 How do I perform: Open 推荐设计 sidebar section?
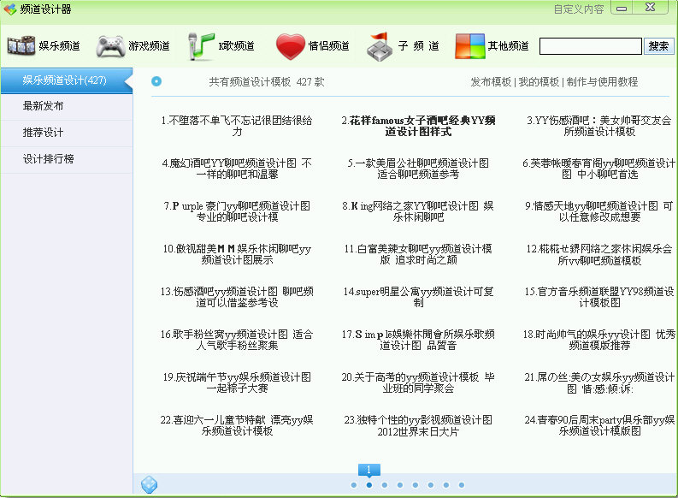(44, 133)
